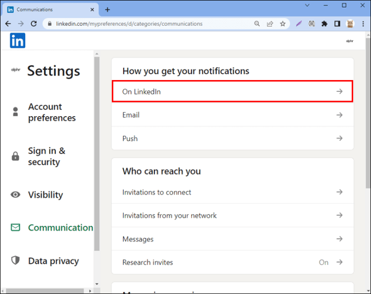Click the LinkedIn logo icon

tap(17, 41)
